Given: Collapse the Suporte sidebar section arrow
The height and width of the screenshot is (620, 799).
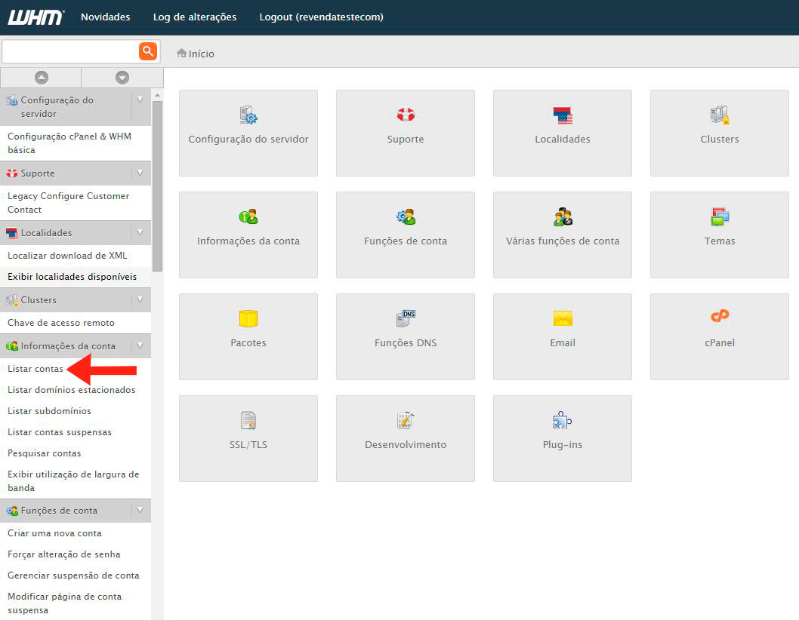Looking at the screenshot, I should click(x=140, y=173).
